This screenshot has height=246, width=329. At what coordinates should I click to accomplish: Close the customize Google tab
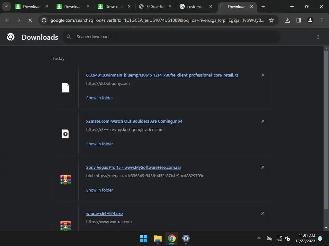click(x=211, y=6)
